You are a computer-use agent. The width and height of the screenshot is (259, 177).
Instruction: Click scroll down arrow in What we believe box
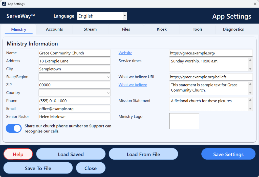[250, 93]
